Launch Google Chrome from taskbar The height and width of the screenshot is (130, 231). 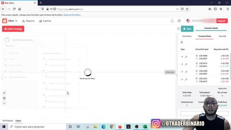pos(112,127)
